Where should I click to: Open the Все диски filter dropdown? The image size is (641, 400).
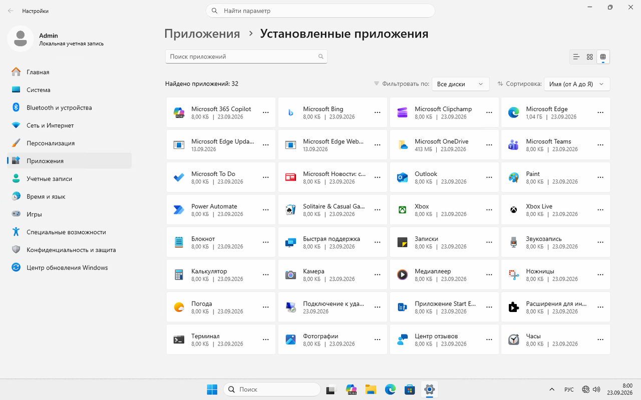click(460, 84)
